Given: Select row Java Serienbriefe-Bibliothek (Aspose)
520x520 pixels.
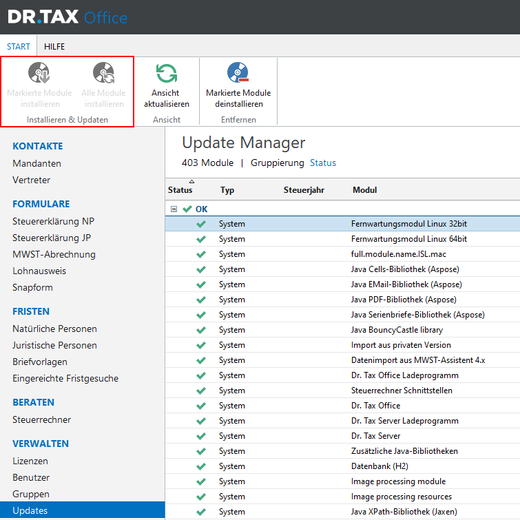Looking at the screenshot, I should coord(342,315).
